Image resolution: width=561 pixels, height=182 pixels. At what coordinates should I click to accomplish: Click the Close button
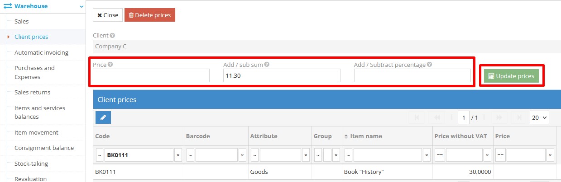coord(108,15)
